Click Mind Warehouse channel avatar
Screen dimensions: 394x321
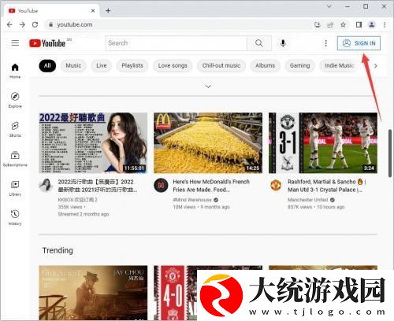161,185
